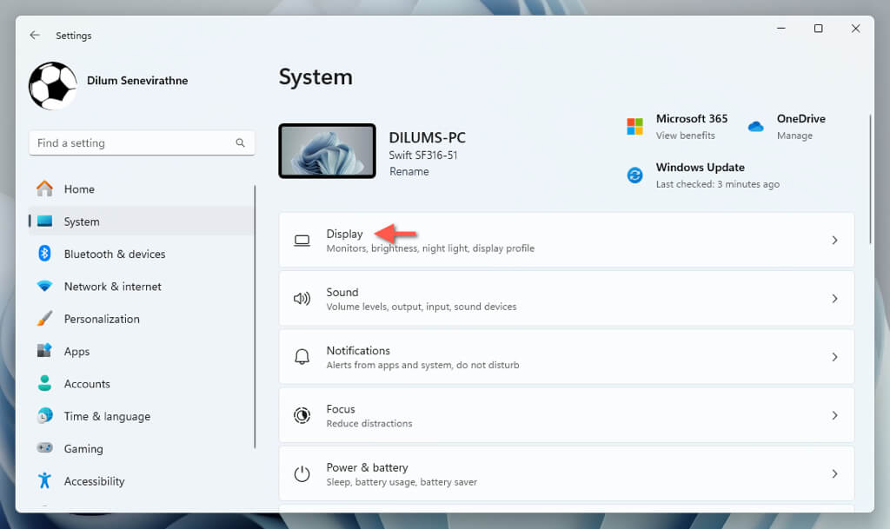Click the Power & battery icon

click(302, 473)
